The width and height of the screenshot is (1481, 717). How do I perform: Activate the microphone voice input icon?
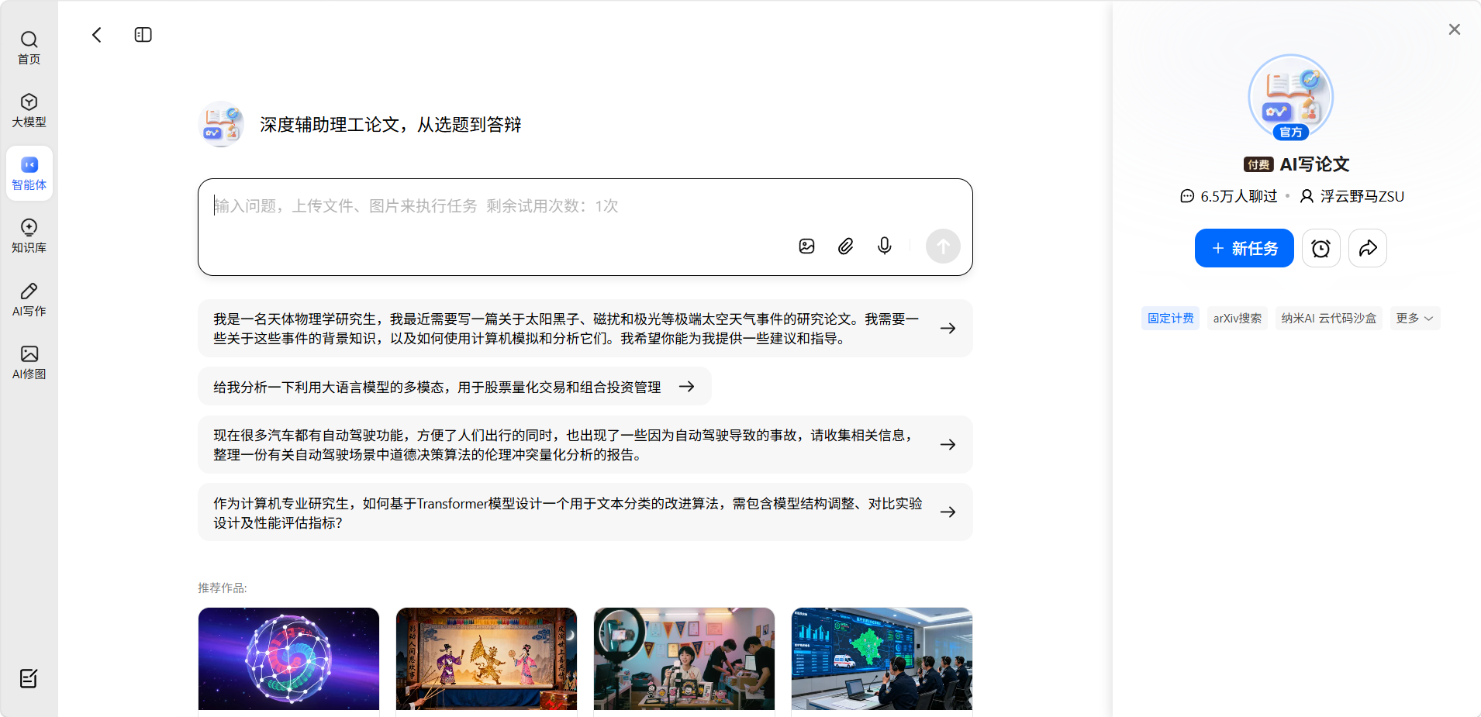pyautogui.click(x=884, y=246)
